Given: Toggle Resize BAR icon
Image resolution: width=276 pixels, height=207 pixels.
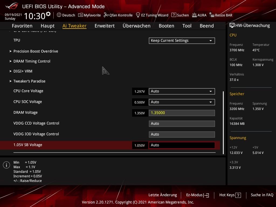Looking at the screenshot, I should tap(212, 15).
